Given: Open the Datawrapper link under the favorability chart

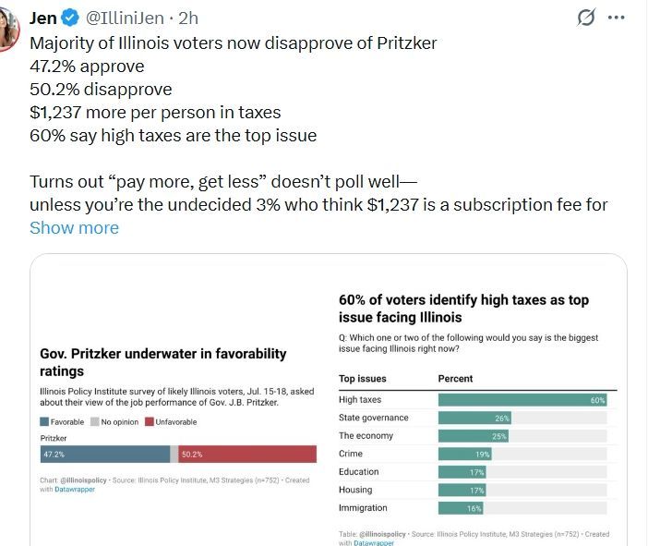Looking at the screenshot, I should click(x=73, y=489).
